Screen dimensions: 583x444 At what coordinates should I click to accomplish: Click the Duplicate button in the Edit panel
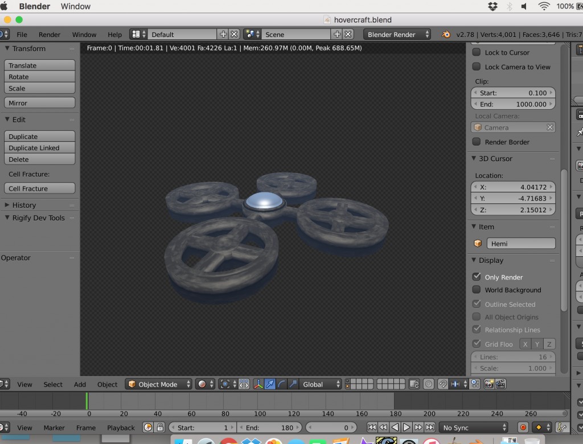coord(39,136)
